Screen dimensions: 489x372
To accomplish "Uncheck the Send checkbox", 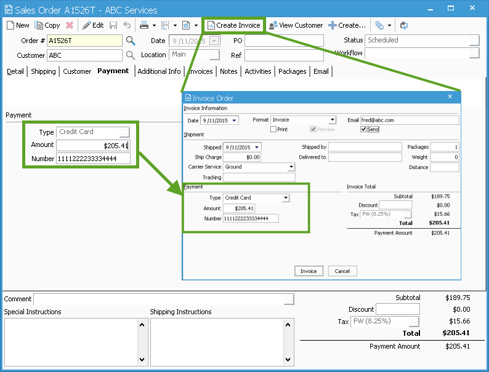I will [363, 129].
